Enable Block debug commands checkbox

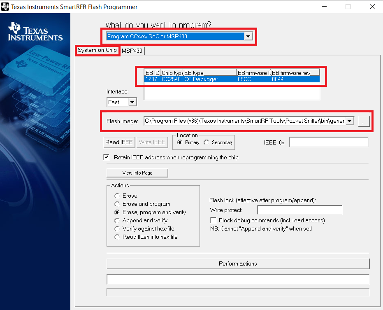coord(213,220)
